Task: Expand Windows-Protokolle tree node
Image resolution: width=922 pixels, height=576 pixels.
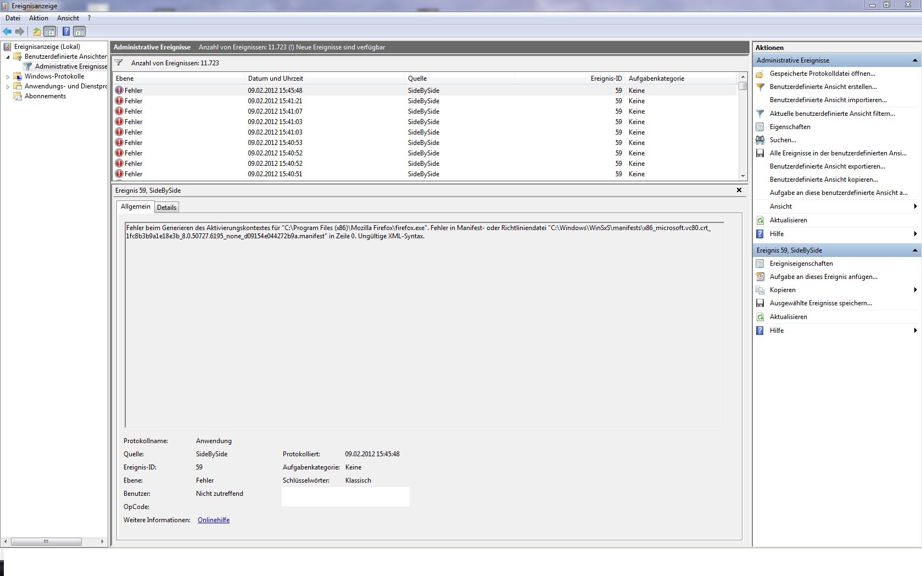Action: 8,77
